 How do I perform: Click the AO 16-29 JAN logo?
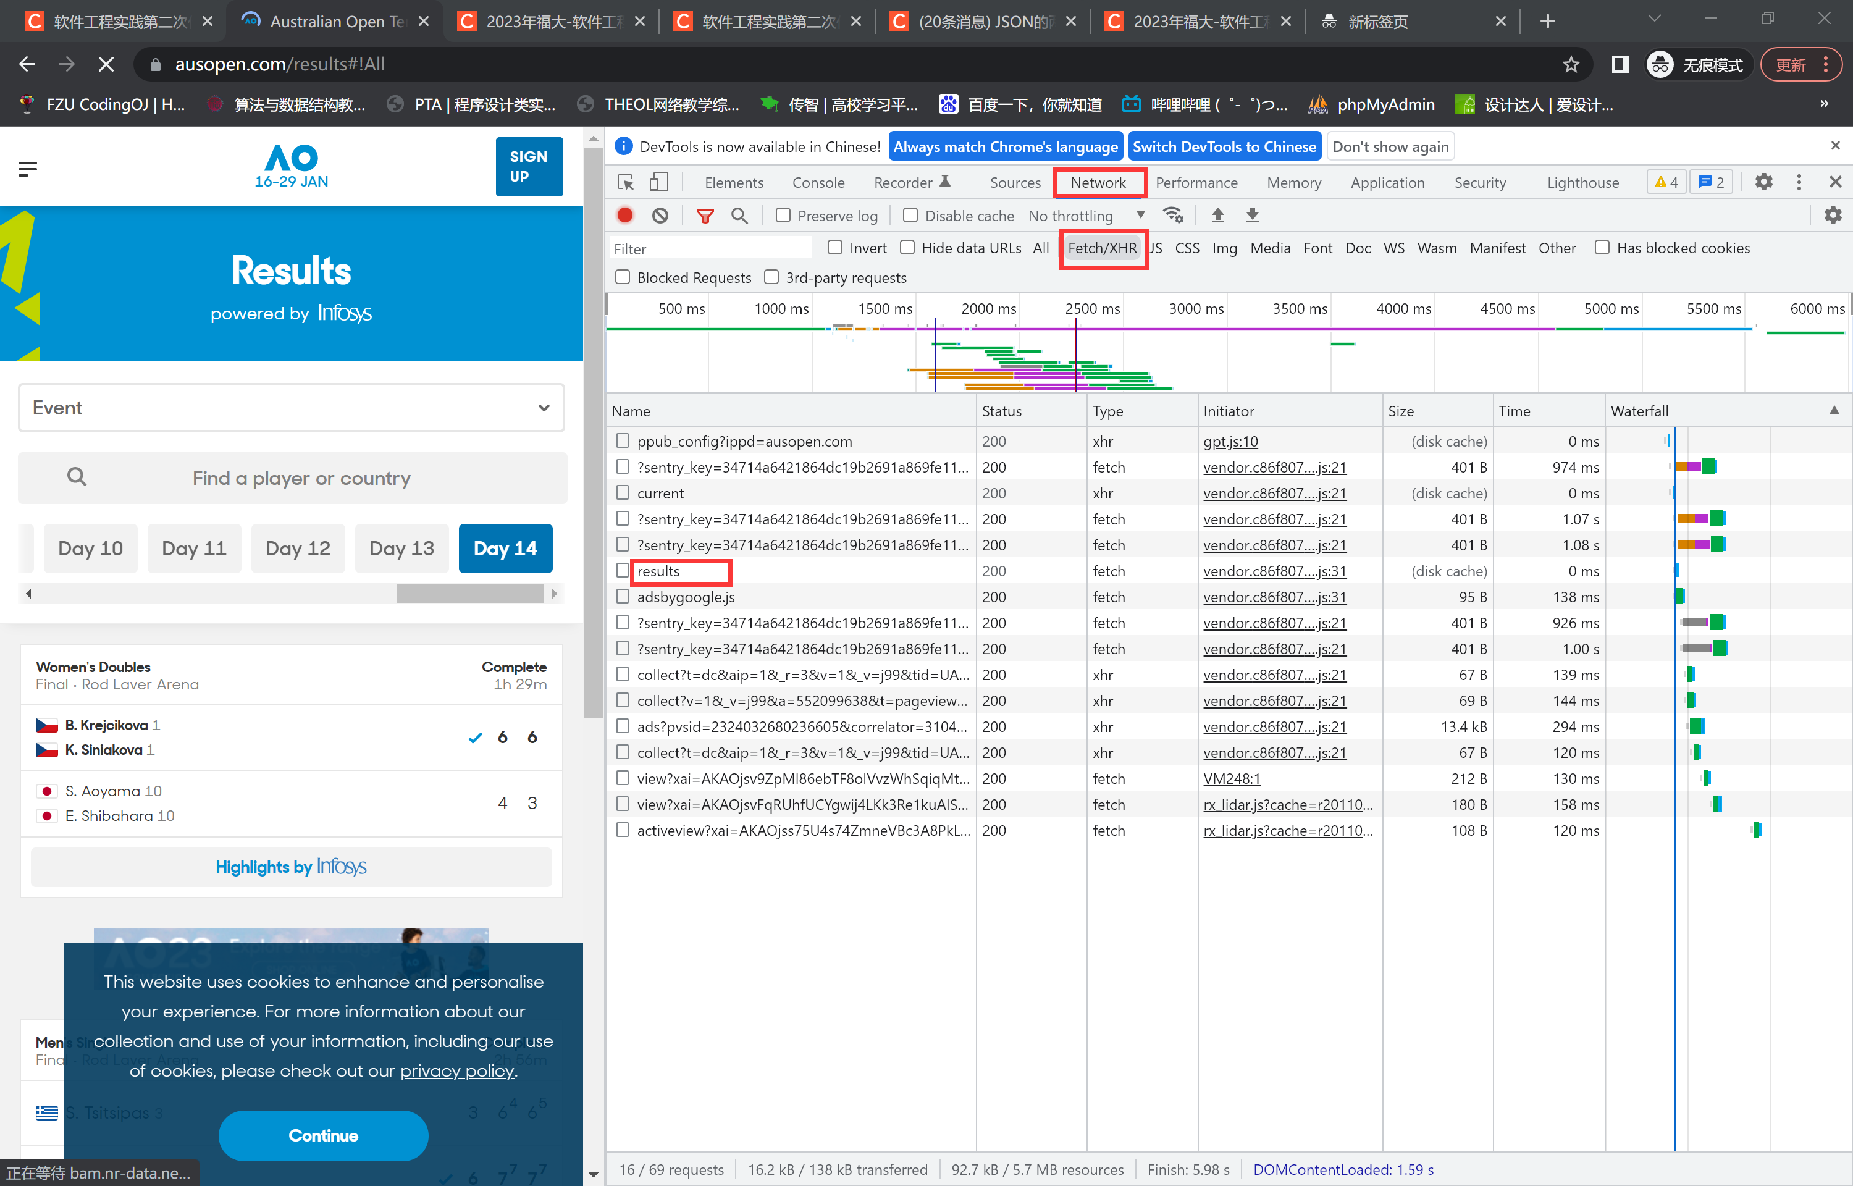[292, 166]
